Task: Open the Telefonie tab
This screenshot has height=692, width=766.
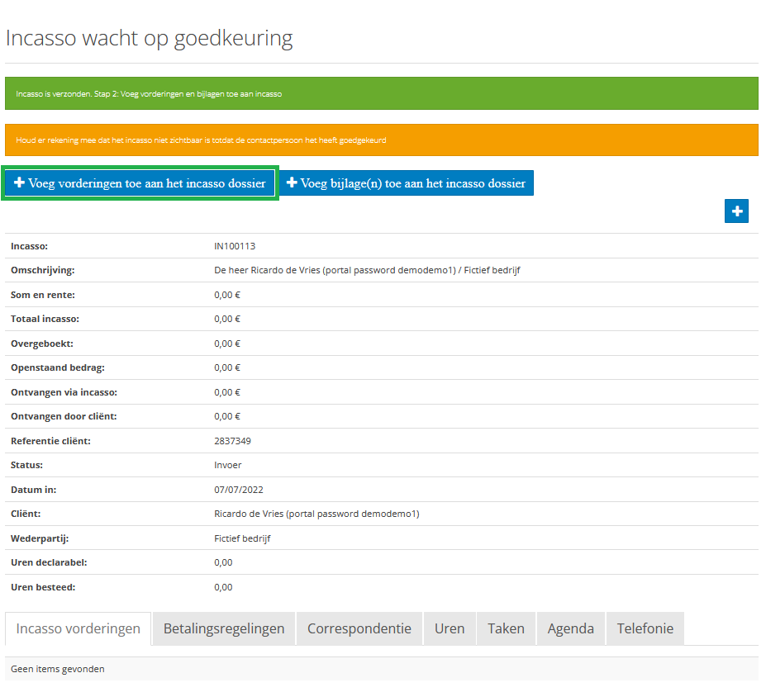Action: 645,628
